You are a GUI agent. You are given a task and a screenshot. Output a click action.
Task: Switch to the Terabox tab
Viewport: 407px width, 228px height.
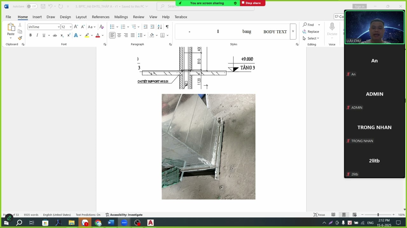(x=181, y=17)
